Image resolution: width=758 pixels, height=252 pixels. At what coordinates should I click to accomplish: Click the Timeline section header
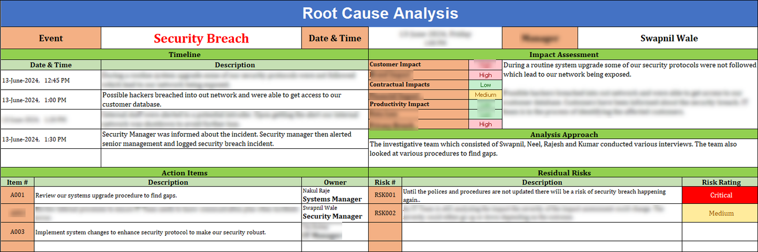tap(184, 54)
